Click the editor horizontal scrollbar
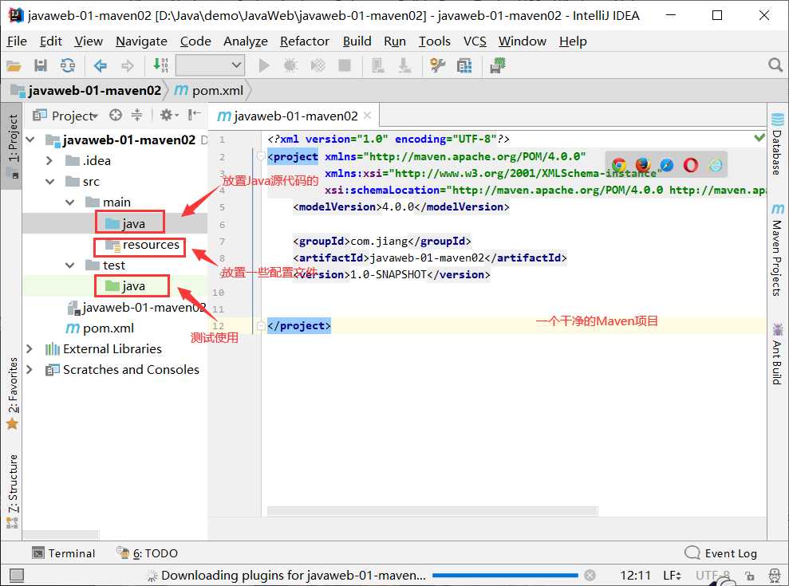This screenshot has height=586, width=789. pyautogui.click(x=432, y=511)
